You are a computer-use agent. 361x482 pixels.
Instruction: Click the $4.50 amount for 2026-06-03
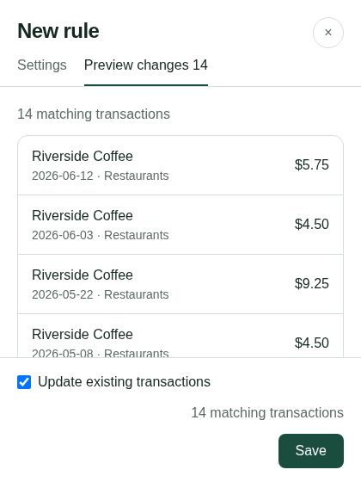click(x=311, y=224)
